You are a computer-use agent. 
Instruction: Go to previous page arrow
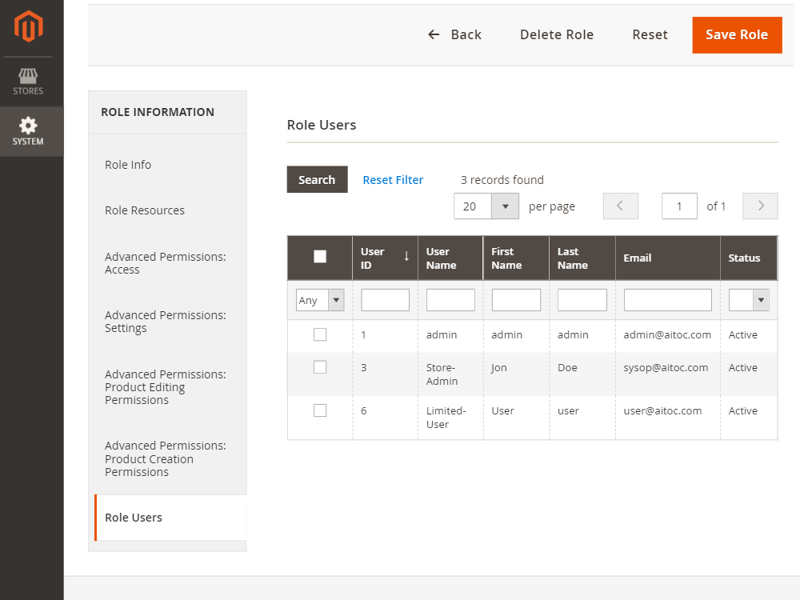(620, 206)
